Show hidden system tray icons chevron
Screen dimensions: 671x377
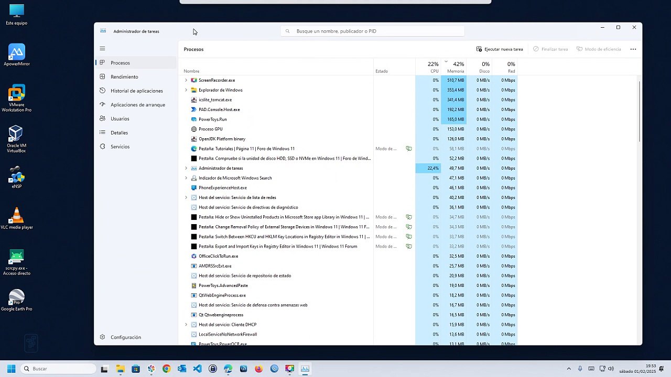click(x=569, y=369)
